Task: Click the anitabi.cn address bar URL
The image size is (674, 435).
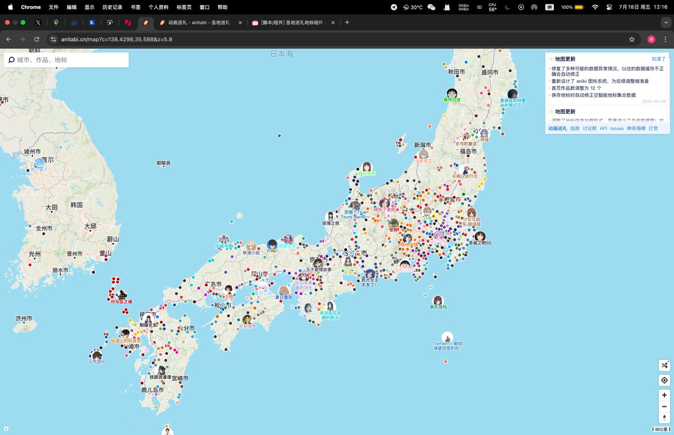Action: click(x=116, y=39)
